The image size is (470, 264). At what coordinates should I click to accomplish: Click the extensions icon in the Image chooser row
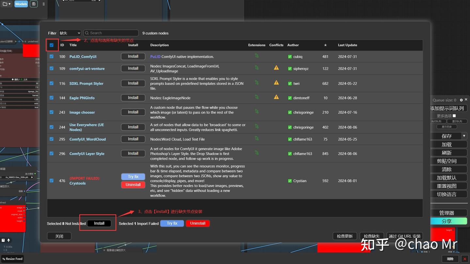click(x=257, y=111)
